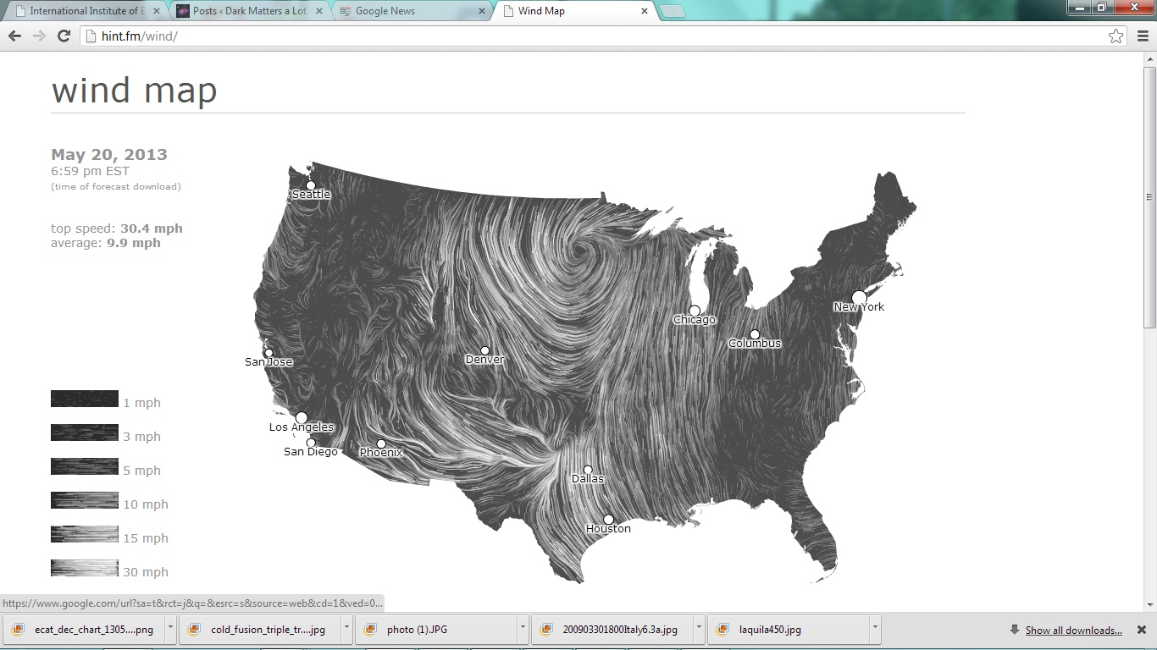Click the 30 mph legend swatch

[x=85, y=568]
